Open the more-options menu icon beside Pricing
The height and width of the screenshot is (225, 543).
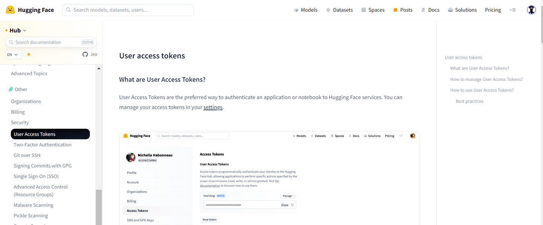point(512,10)
